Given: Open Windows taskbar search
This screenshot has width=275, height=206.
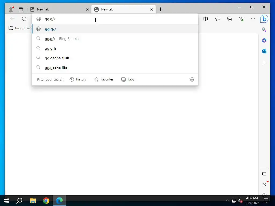Looking at the screenshot, I should pos(19,201).
